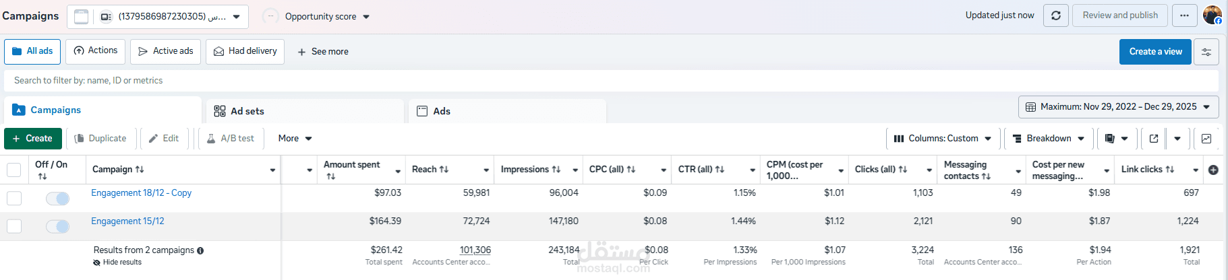Open the date range picker dropdown
This screenshot has height=280, width=1228.
[x=1118, y=107]
